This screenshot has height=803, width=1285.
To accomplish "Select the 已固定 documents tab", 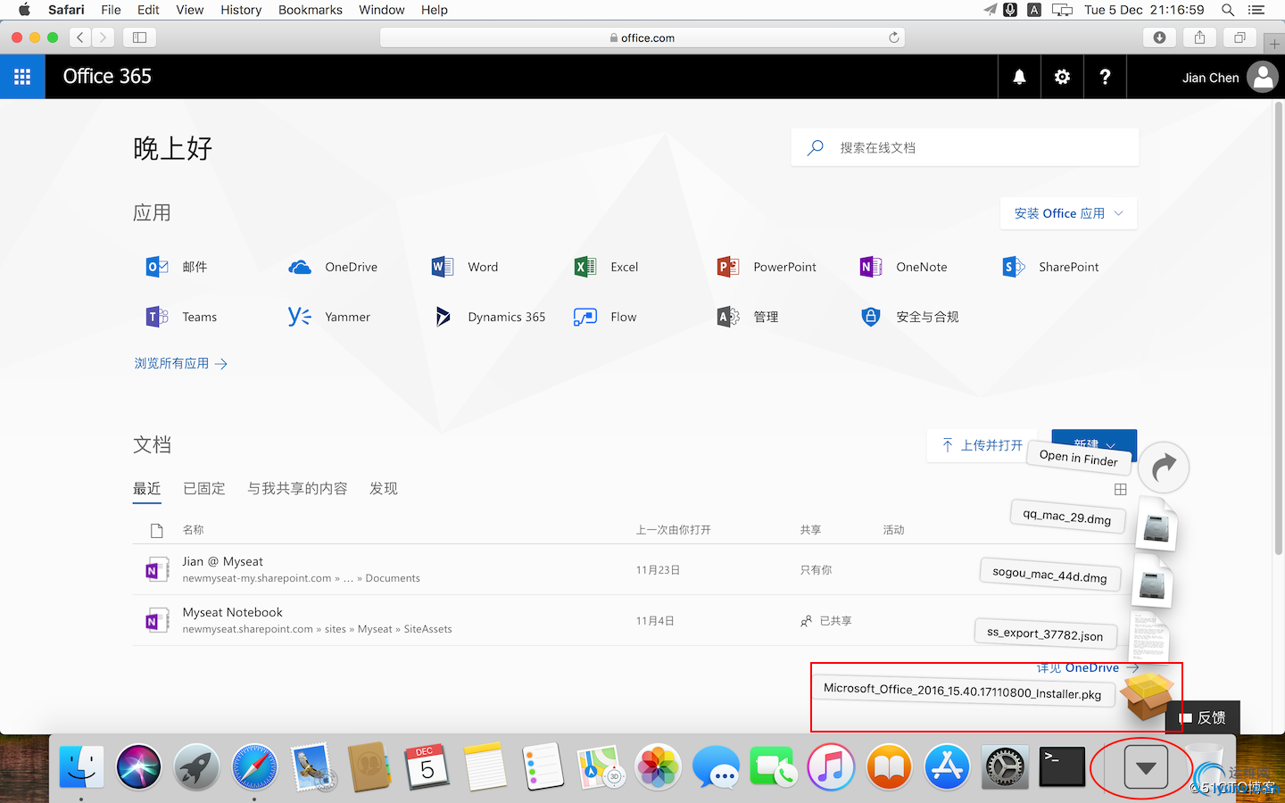I will coord(204,489).
